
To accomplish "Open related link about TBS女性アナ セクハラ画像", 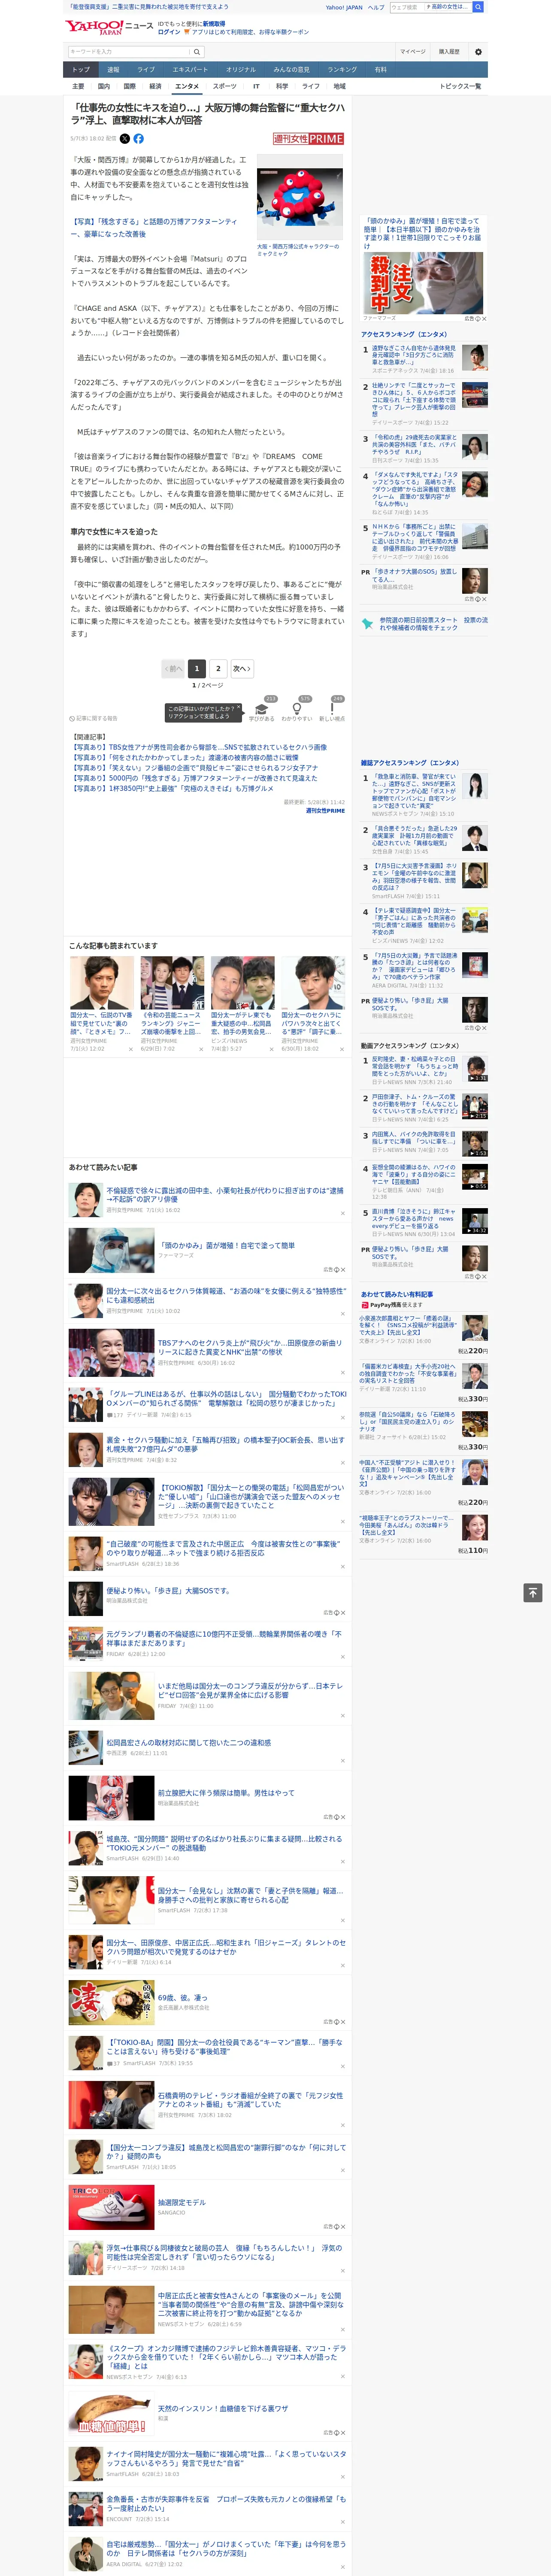I will click(x=199, y=747).
